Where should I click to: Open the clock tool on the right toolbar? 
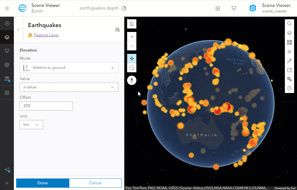point(289,88)
